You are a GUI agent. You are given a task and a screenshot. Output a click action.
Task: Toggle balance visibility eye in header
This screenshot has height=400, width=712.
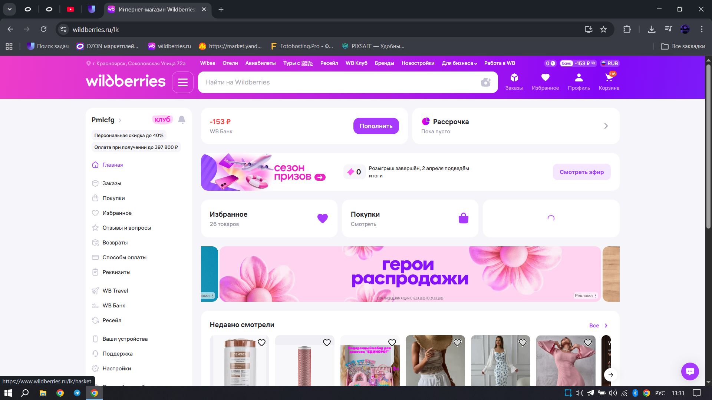coord(593,63)
